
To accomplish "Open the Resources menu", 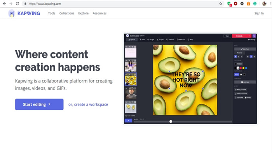I will pos(99,13).
